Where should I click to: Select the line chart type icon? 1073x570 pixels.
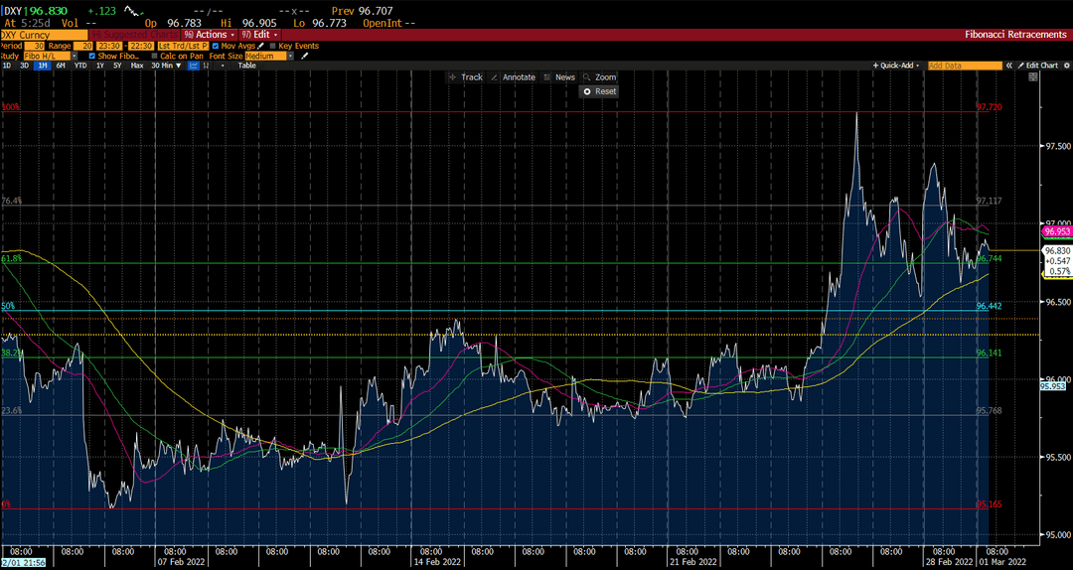pyautogui.click(x=194, y=66)
